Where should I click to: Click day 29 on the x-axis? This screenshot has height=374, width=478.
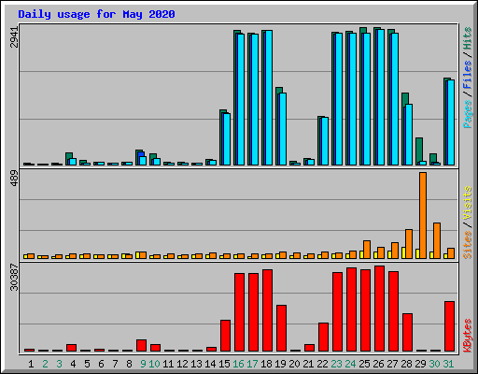click(420, 364)
